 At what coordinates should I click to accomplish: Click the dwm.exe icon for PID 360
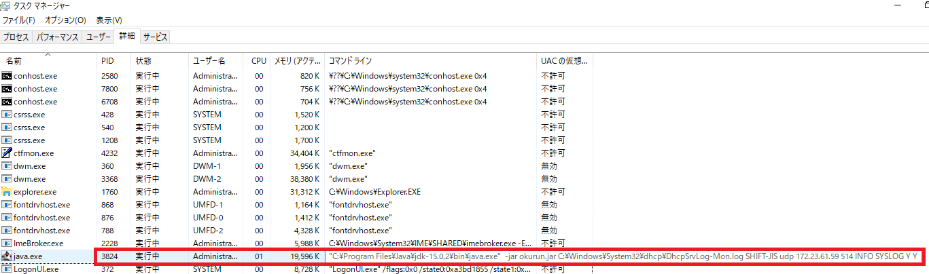pos(7,166)
